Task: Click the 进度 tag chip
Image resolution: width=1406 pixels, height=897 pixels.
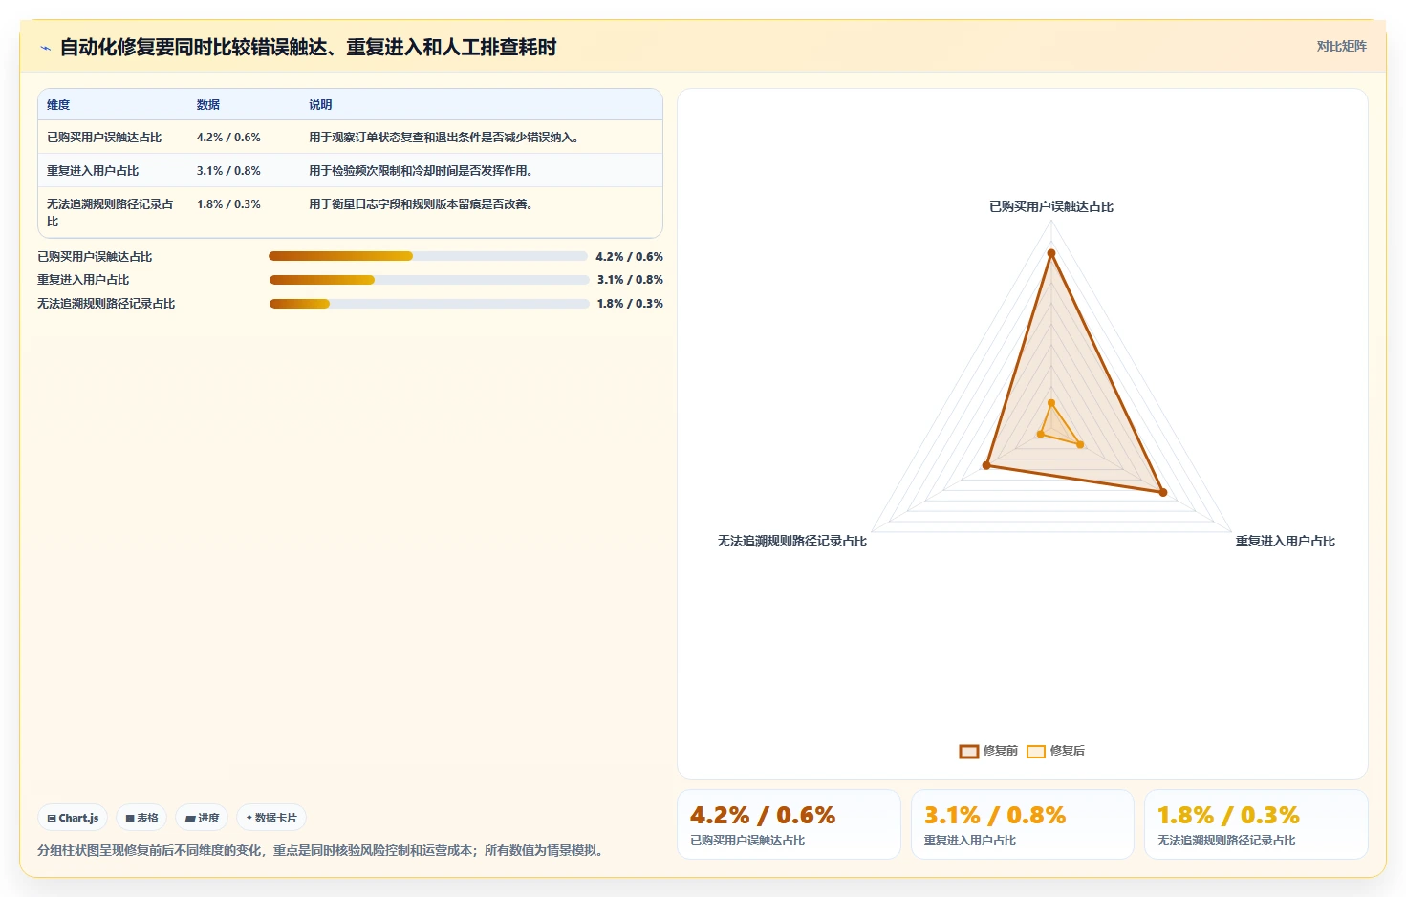Action: (x=202, y=818)
